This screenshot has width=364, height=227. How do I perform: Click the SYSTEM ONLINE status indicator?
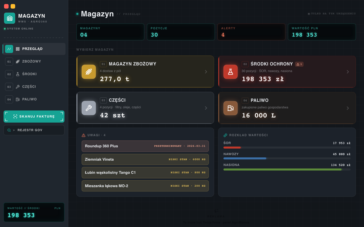click(x=19, y=29)
